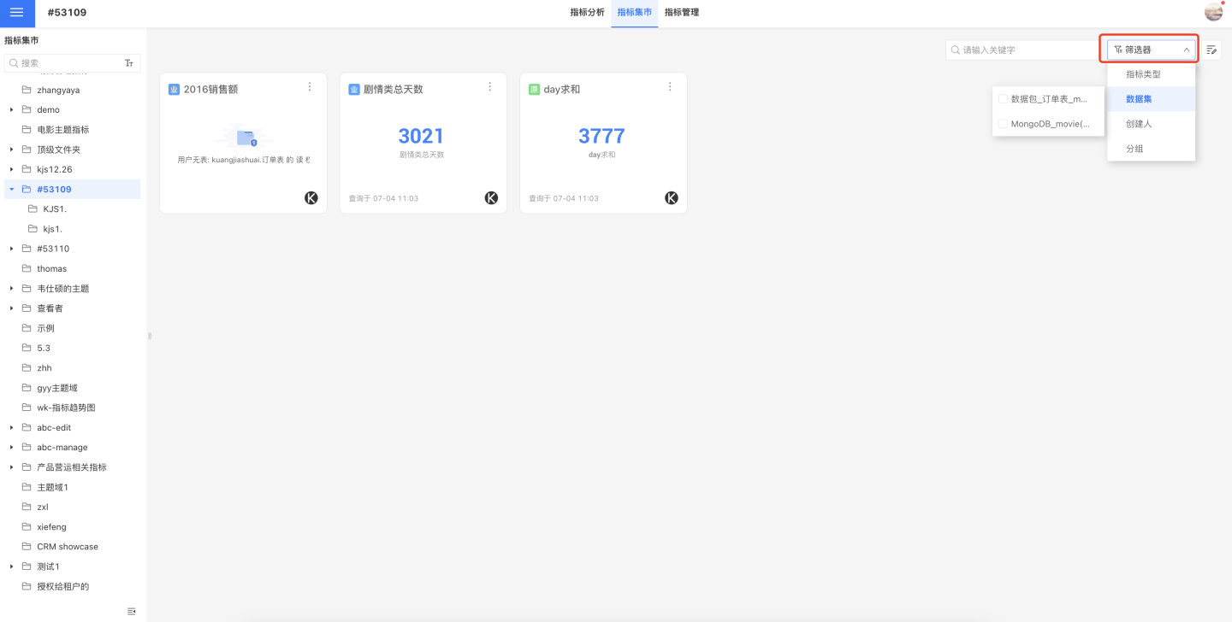Click the list edit icon right of 筛选器

pos(1211,50)
